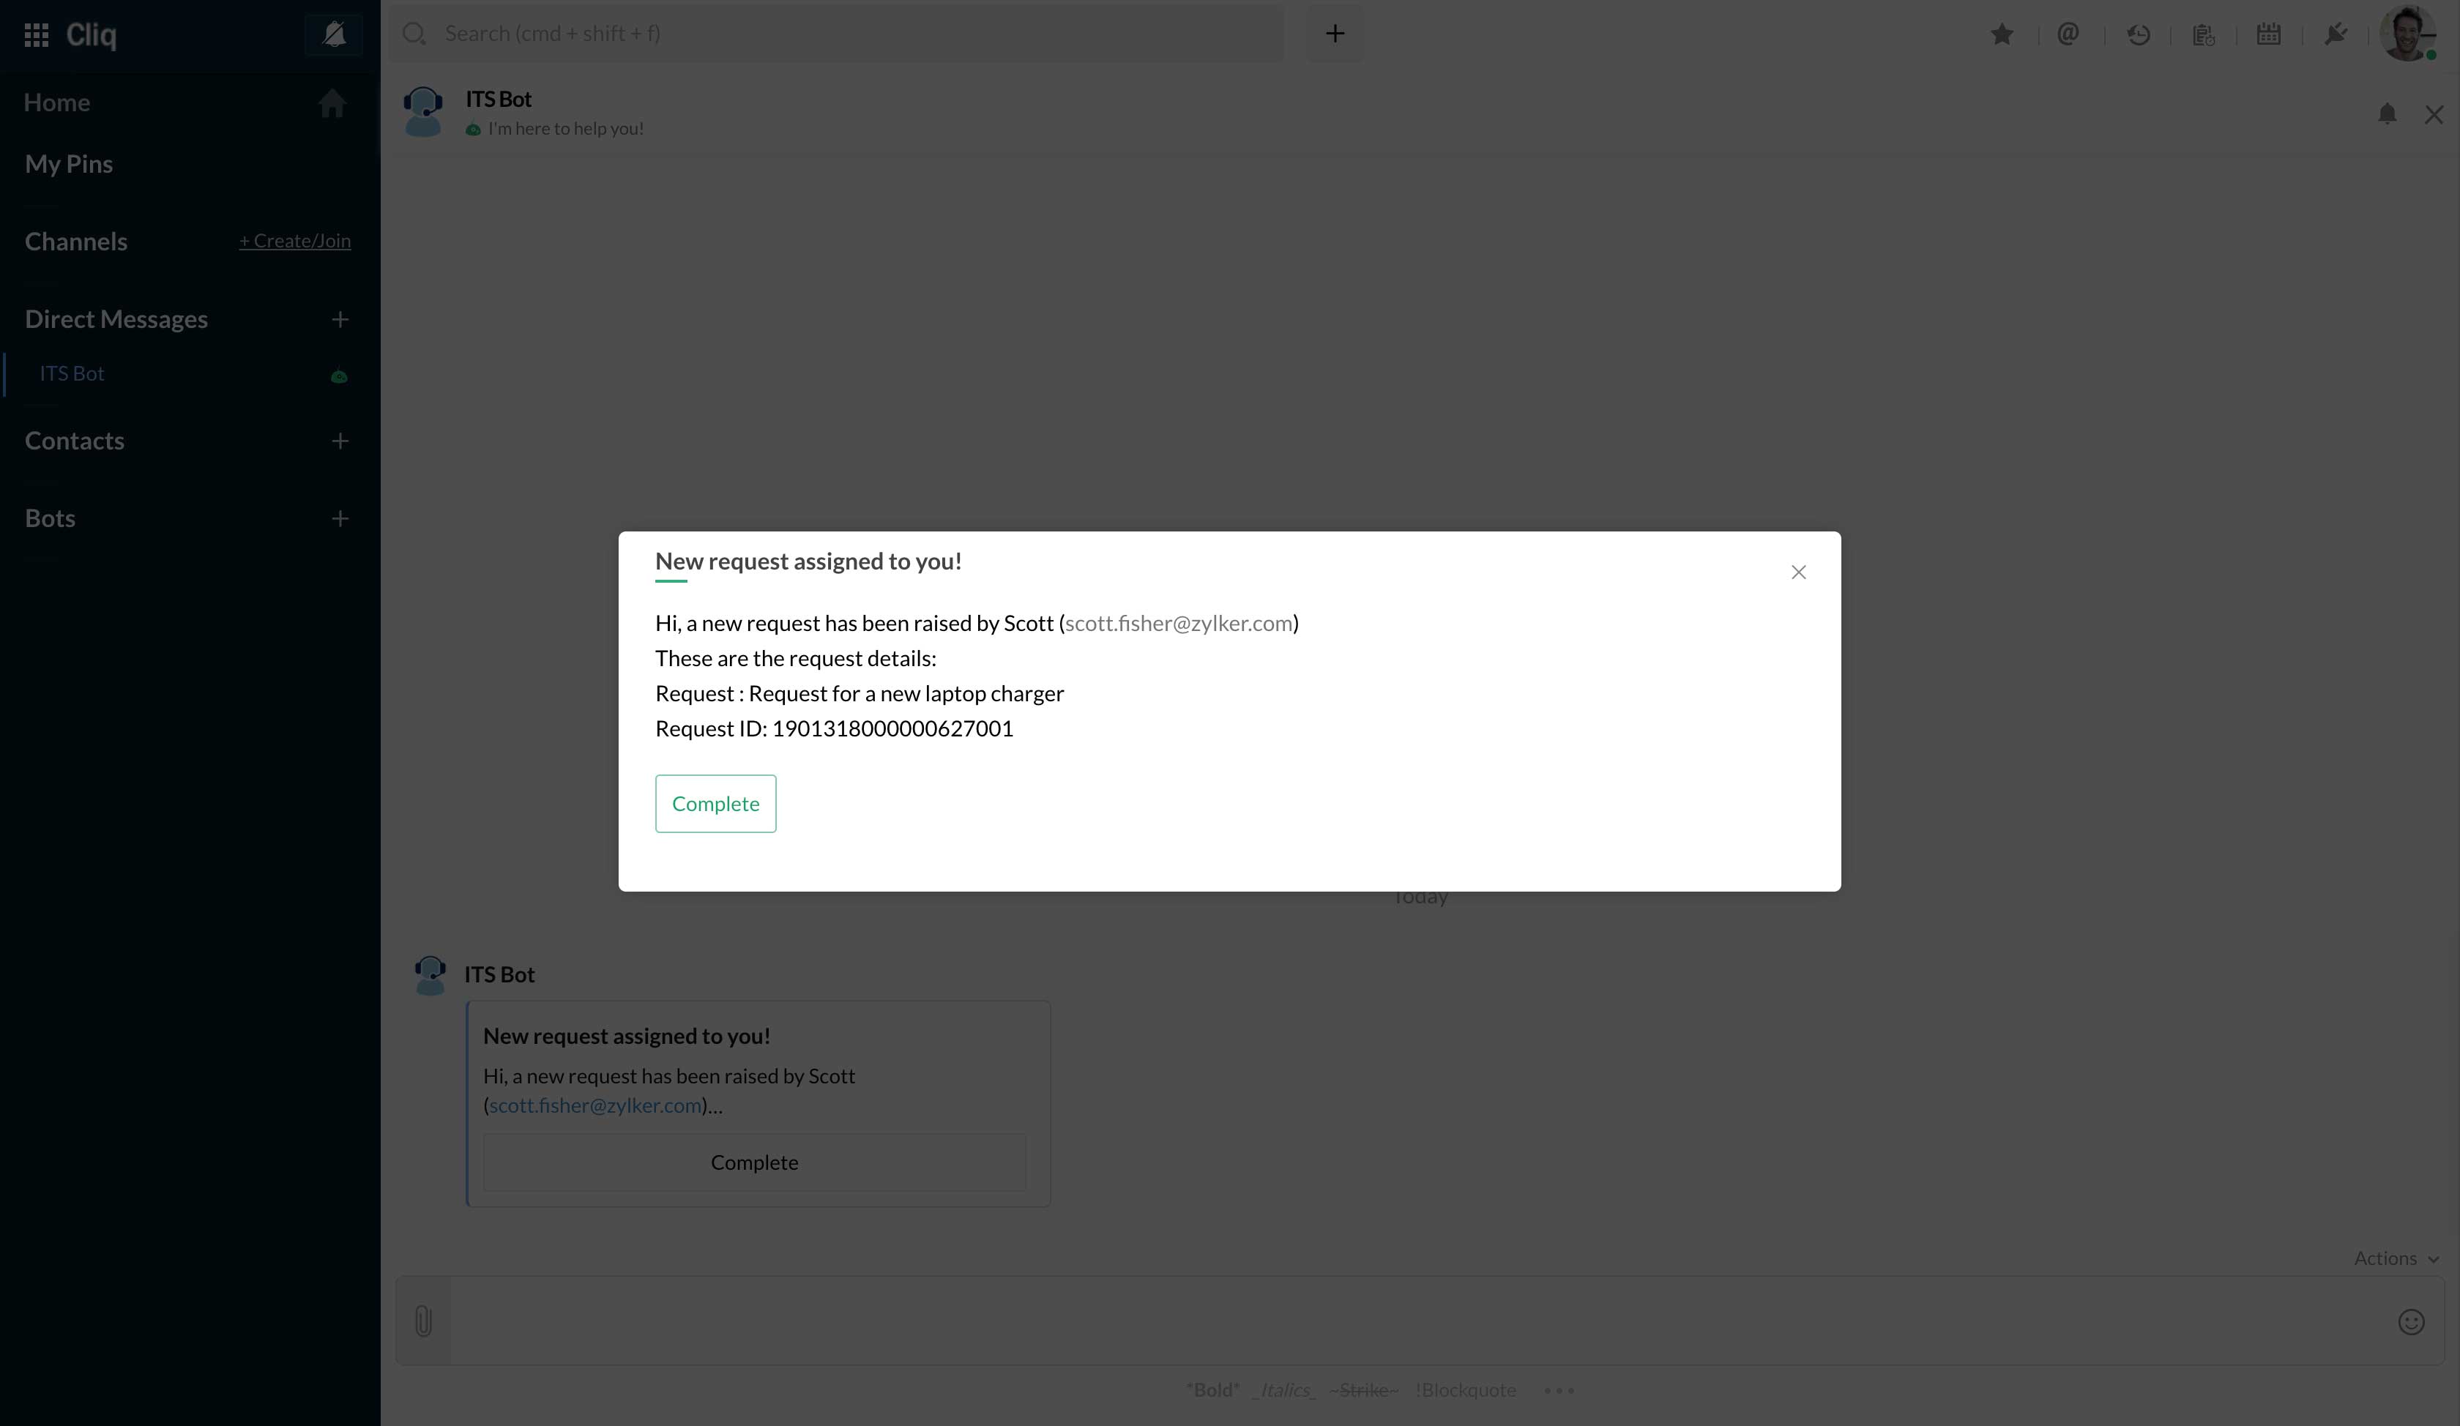Toggle the muted notifications bell in sidebar

tap(334, 35)
